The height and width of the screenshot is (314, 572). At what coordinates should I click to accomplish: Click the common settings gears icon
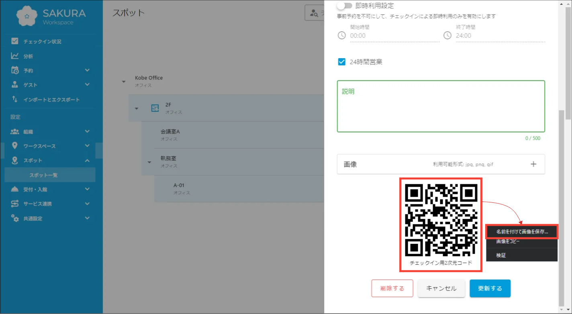click(x=15, y=218)
